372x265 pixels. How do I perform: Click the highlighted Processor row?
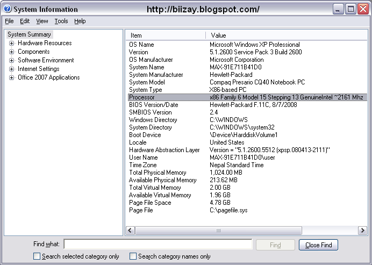pyautogui.click(x=247, y=97)
